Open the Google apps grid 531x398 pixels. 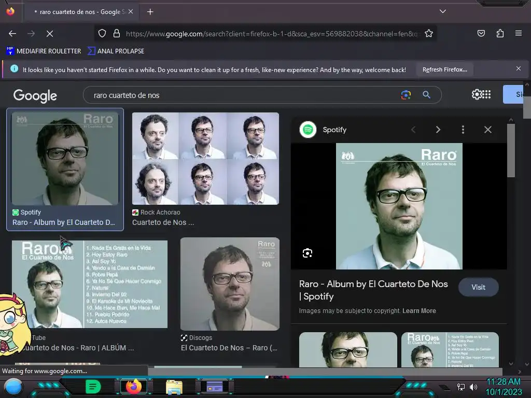(x=486, y=94)
